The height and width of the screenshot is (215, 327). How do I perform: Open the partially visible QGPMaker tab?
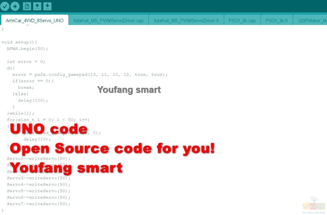pos(310,21)
